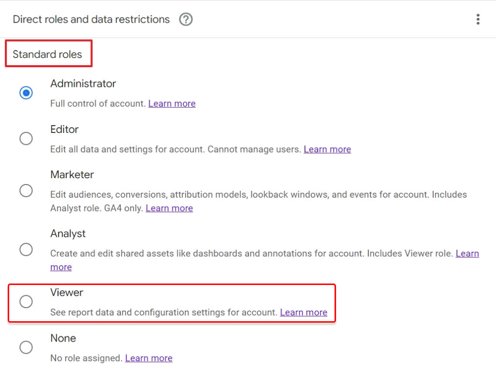Open the Marketer role Learn more link
Viewport: 496px width, 370px height.
pos(169,208)
